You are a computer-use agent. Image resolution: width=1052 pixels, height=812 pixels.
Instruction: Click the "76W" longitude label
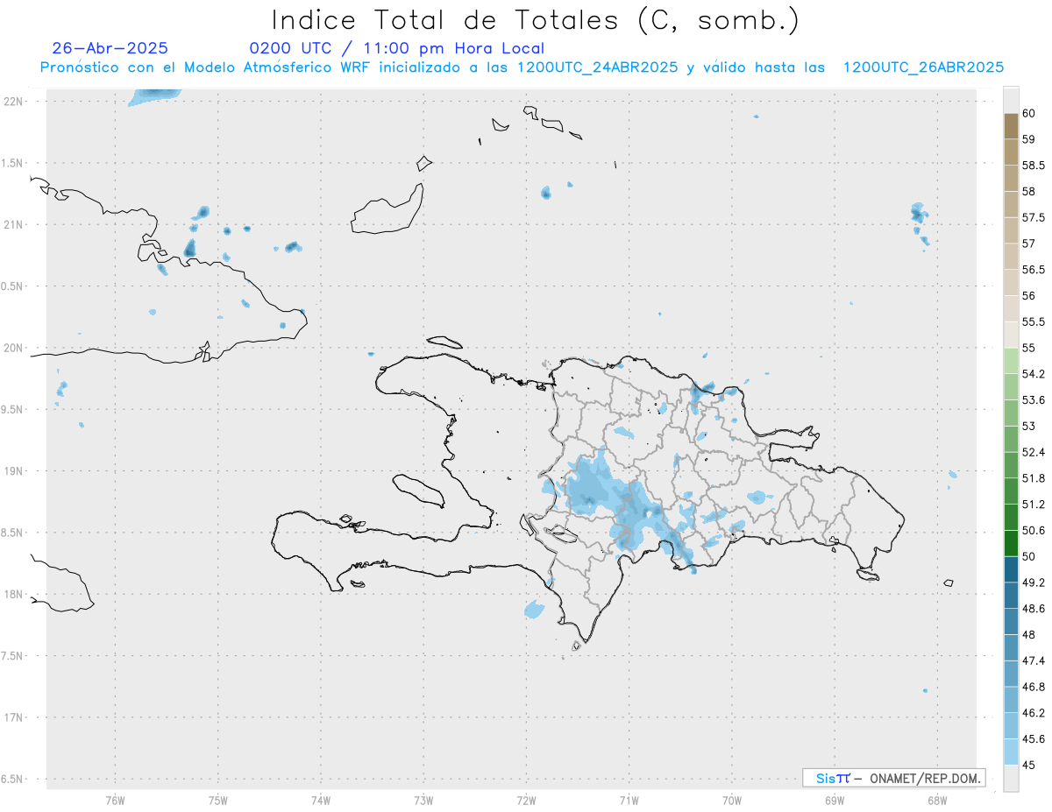coord(115,800)
